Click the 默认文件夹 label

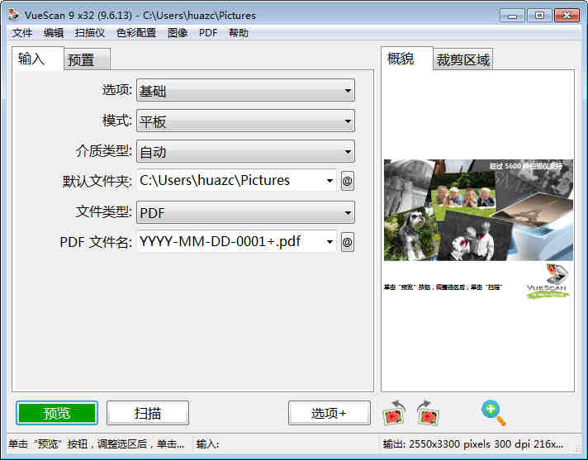tap(97, 181)
